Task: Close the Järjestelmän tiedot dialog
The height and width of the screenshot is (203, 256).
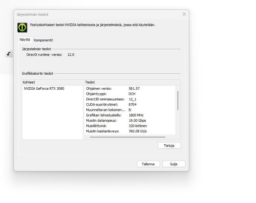Action: click(184, 14)
